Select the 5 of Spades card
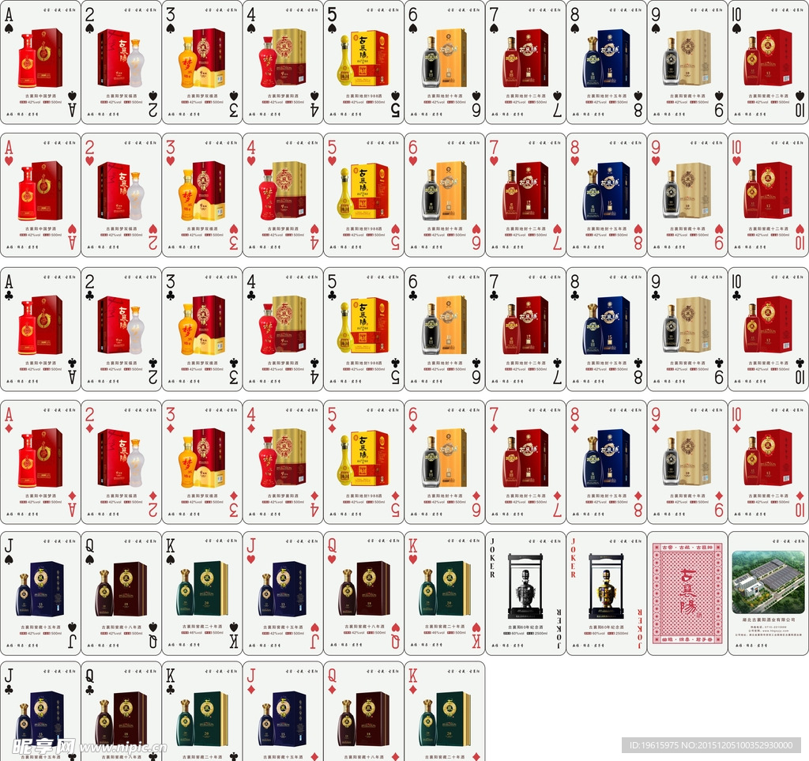The height and width of the screenshot is (761, 809). tap(364, 62)
